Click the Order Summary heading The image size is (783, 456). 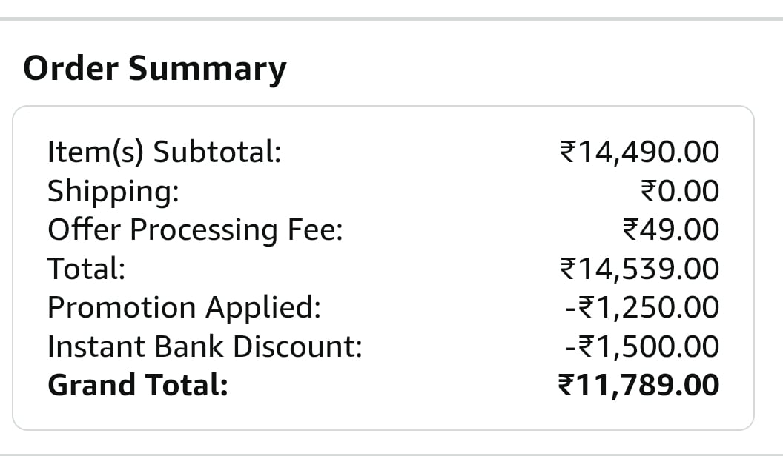click(154, 69)
